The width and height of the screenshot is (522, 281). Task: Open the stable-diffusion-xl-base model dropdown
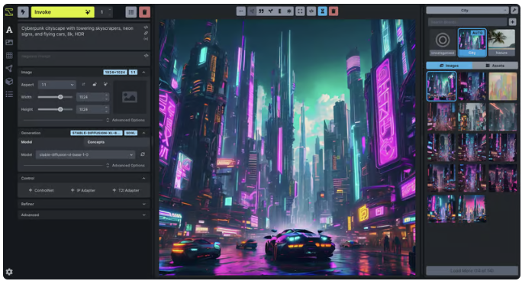click(85, 155)
